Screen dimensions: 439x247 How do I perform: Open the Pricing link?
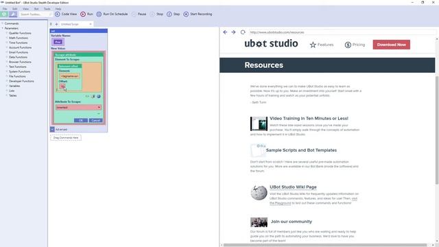(x=355, y=45)
